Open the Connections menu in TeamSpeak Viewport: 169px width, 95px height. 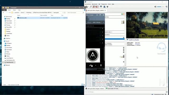click(x=88, y=4)
